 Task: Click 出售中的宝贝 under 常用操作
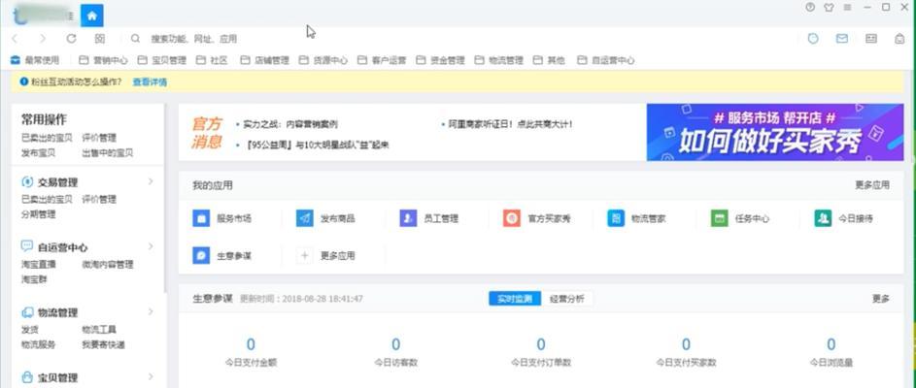(108, 153)
